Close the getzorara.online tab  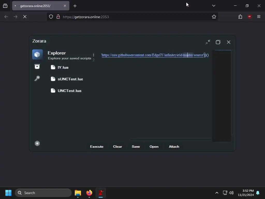point(65,6)
